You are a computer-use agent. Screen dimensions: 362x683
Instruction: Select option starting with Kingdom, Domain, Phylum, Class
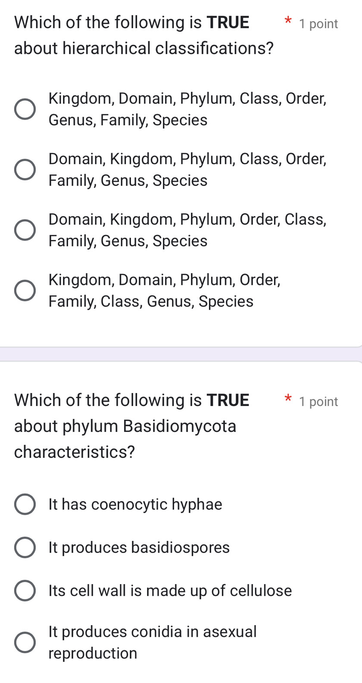pos(187,109)
